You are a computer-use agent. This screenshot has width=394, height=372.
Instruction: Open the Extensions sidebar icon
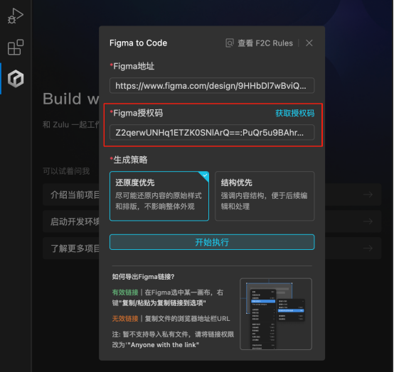point(16,47)
